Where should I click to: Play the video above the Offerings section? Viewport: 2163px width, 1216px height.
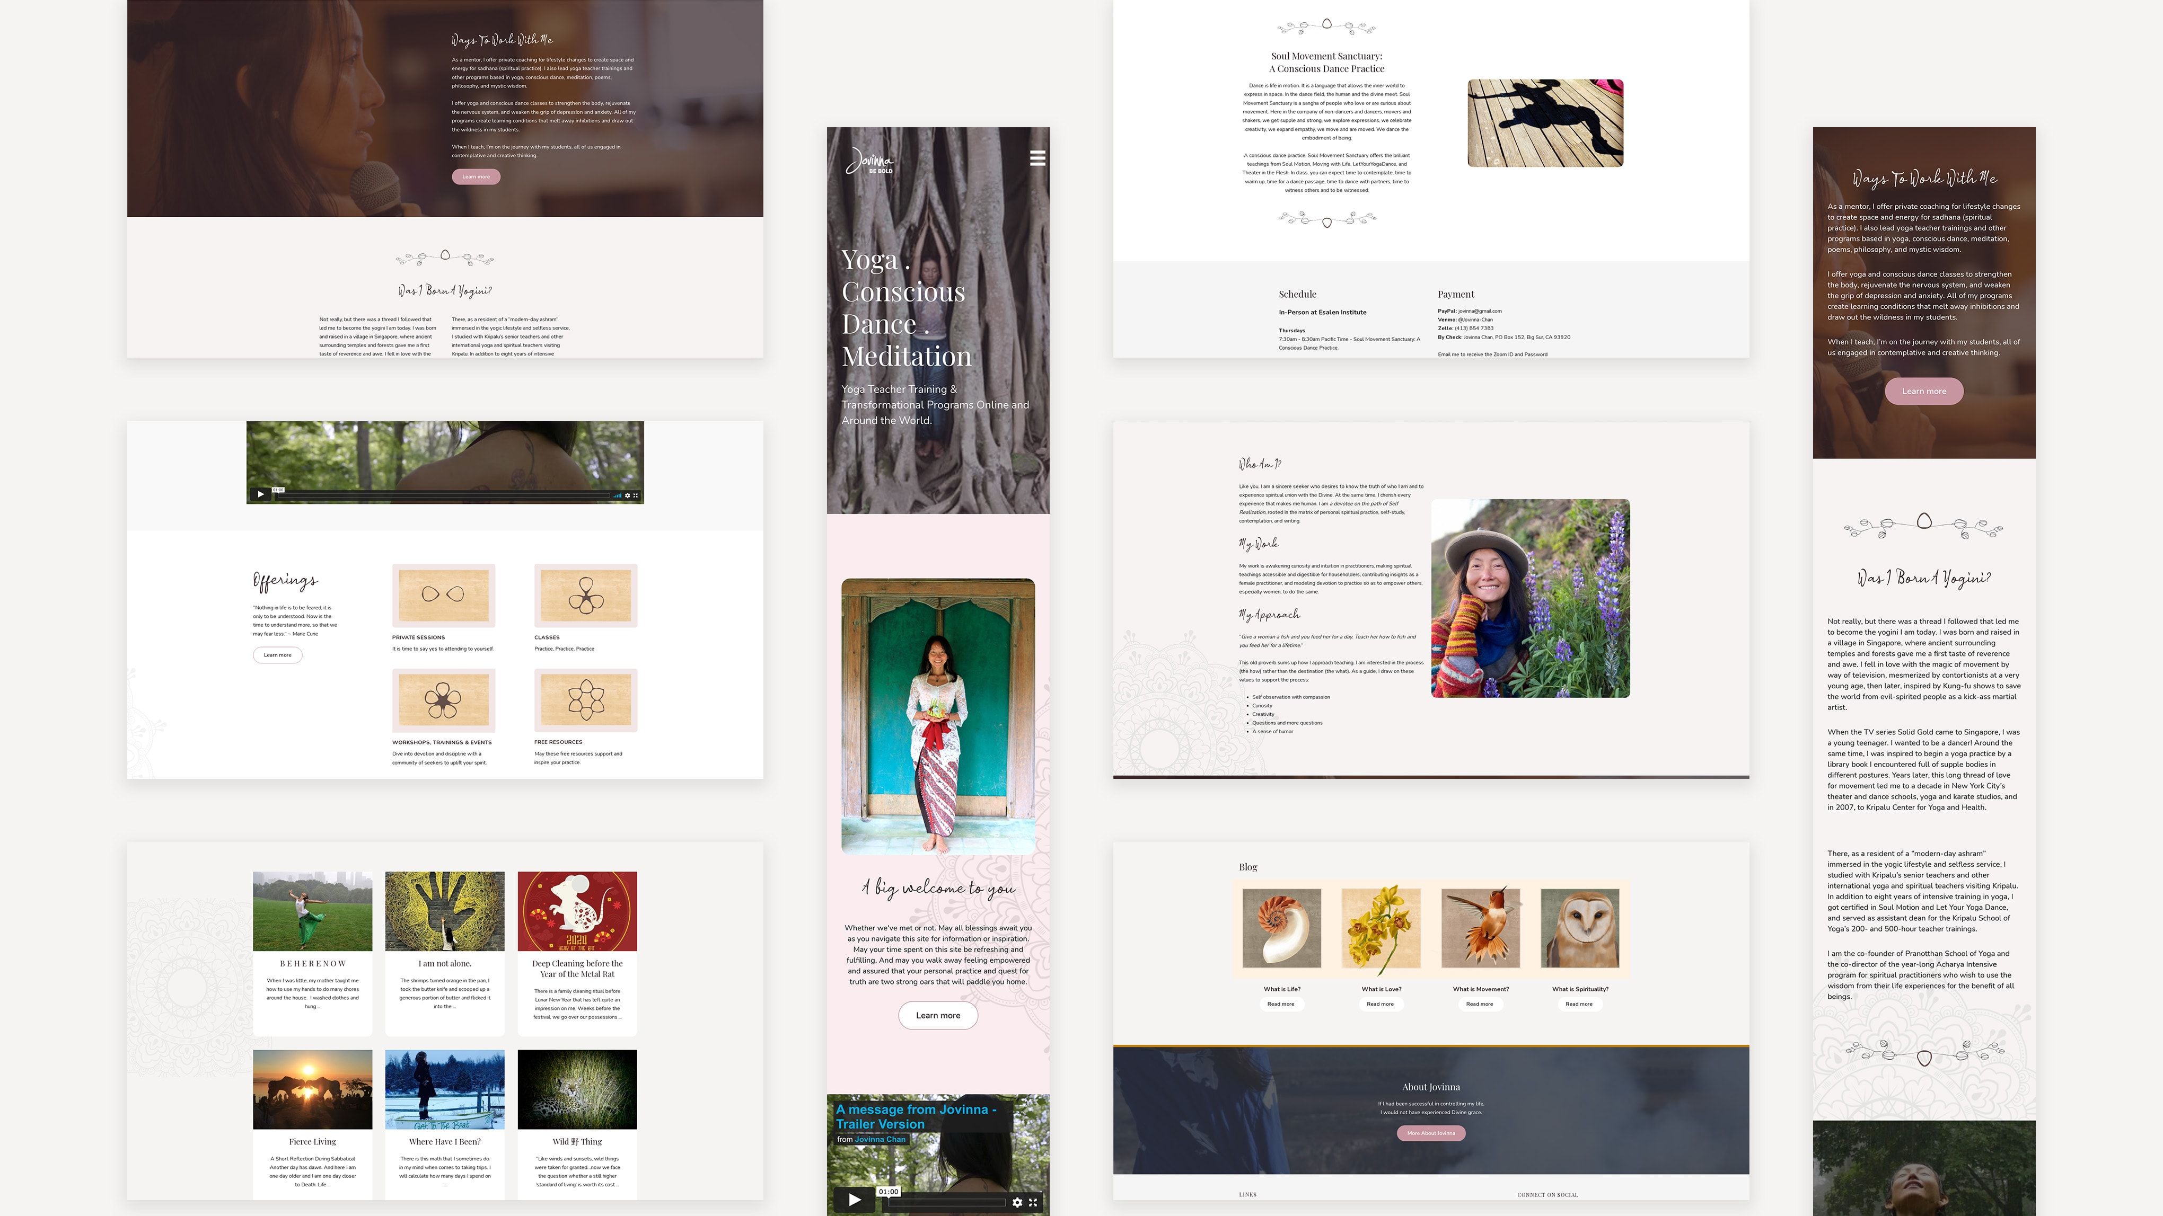point(260,494)
